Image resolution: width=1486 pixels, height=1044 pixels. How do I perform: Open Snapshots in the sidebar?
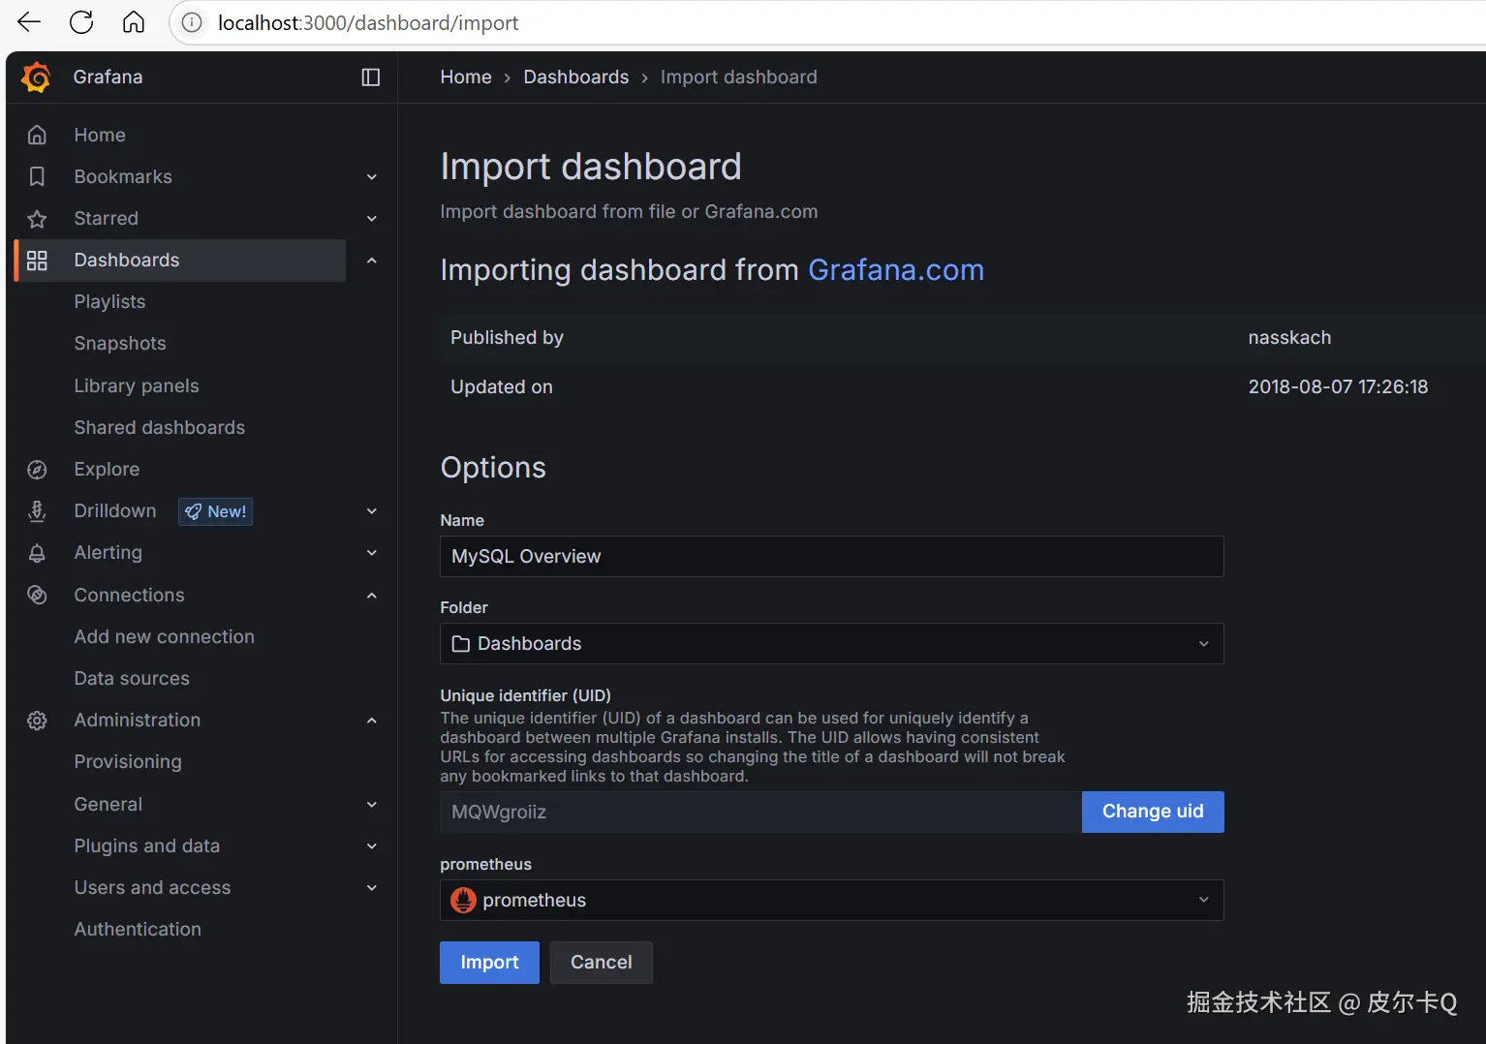coord(120,344)
